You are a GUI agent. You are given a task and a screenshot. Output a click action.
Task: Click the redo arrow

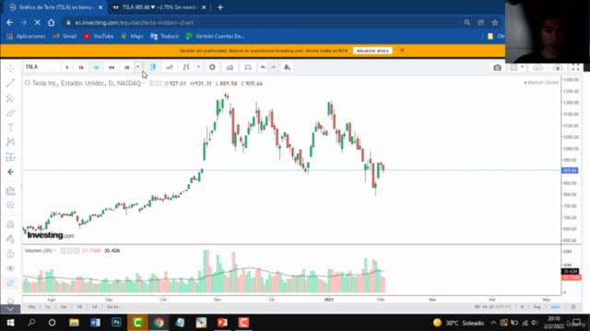(273, 67)
